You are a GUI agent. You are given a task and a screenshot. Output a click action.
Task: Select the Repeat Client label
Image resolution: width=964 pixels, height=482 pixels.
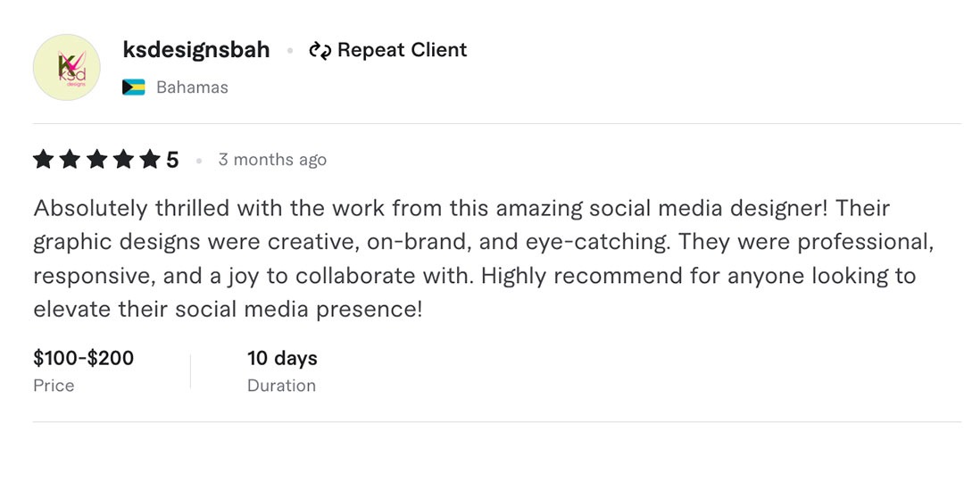(x=402, y=50)
